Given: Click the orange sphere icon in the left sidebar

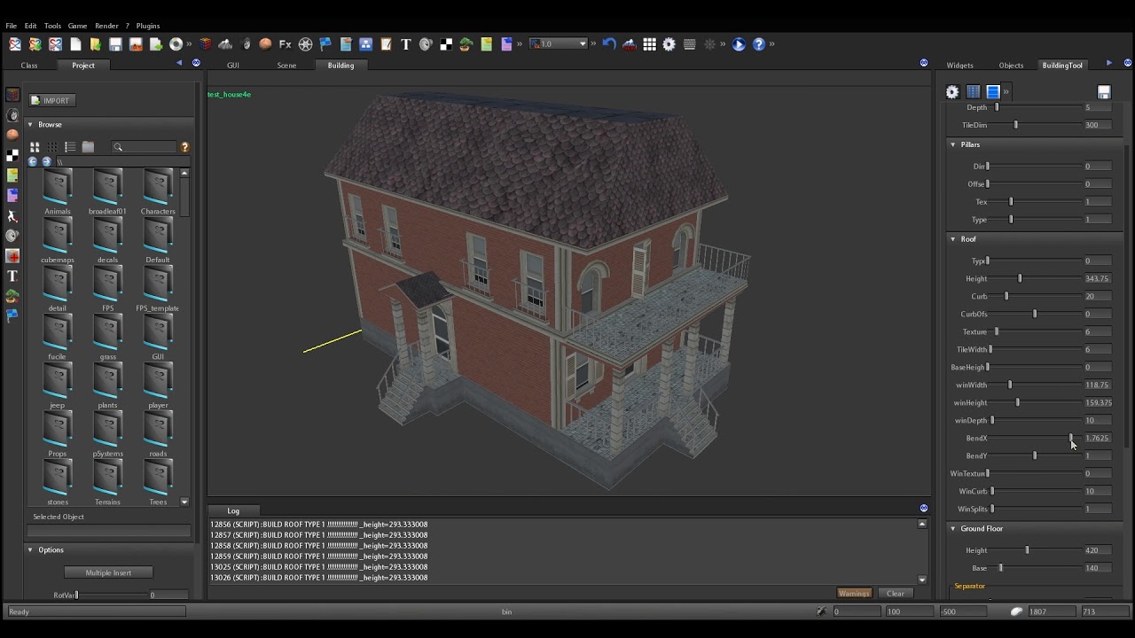Looking at the screenshot, I should point(12,135).
